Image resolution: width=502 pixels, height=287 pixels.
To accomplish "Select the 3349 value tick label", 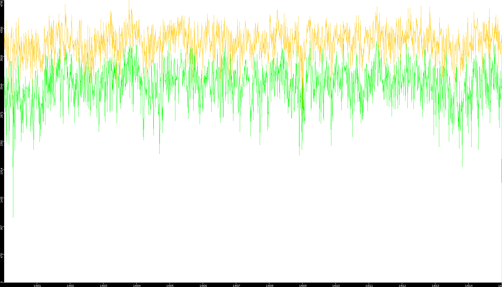I will pyautogui.click(x=2, y=86).
